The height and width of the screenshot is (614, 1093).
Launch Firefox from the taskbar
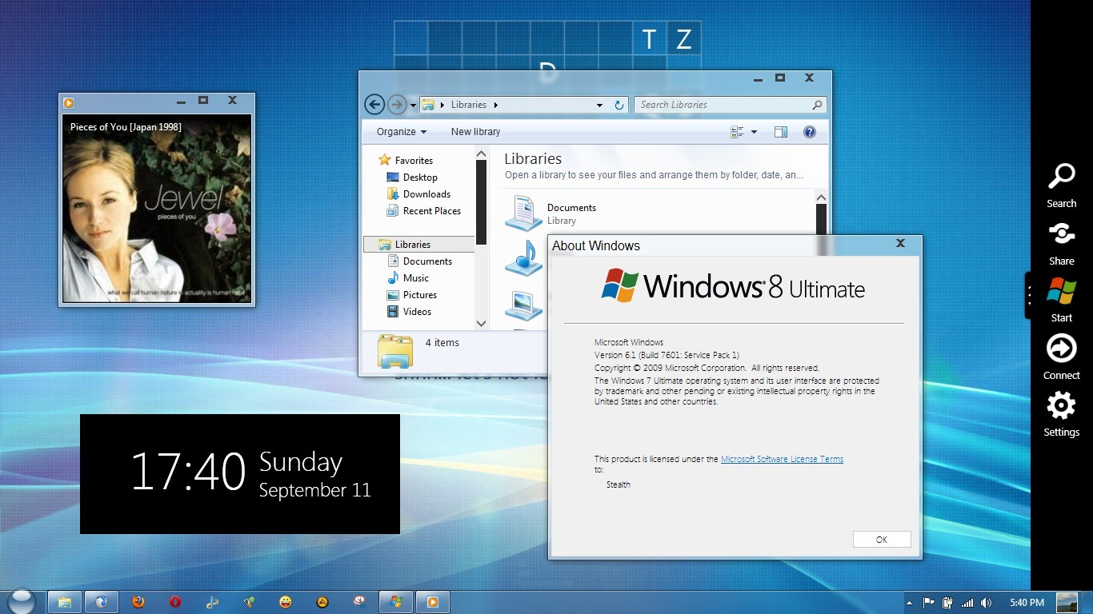pos(138,602)
